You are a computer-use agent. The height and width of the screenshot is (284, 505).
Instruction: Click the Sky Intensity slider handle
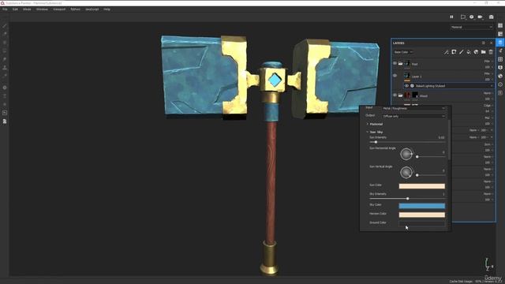click(407, 199)
